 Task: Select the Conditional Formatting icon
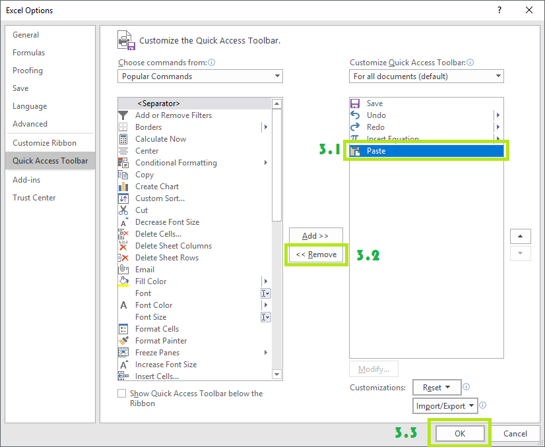pyautogui.click(x=123, y=163)
